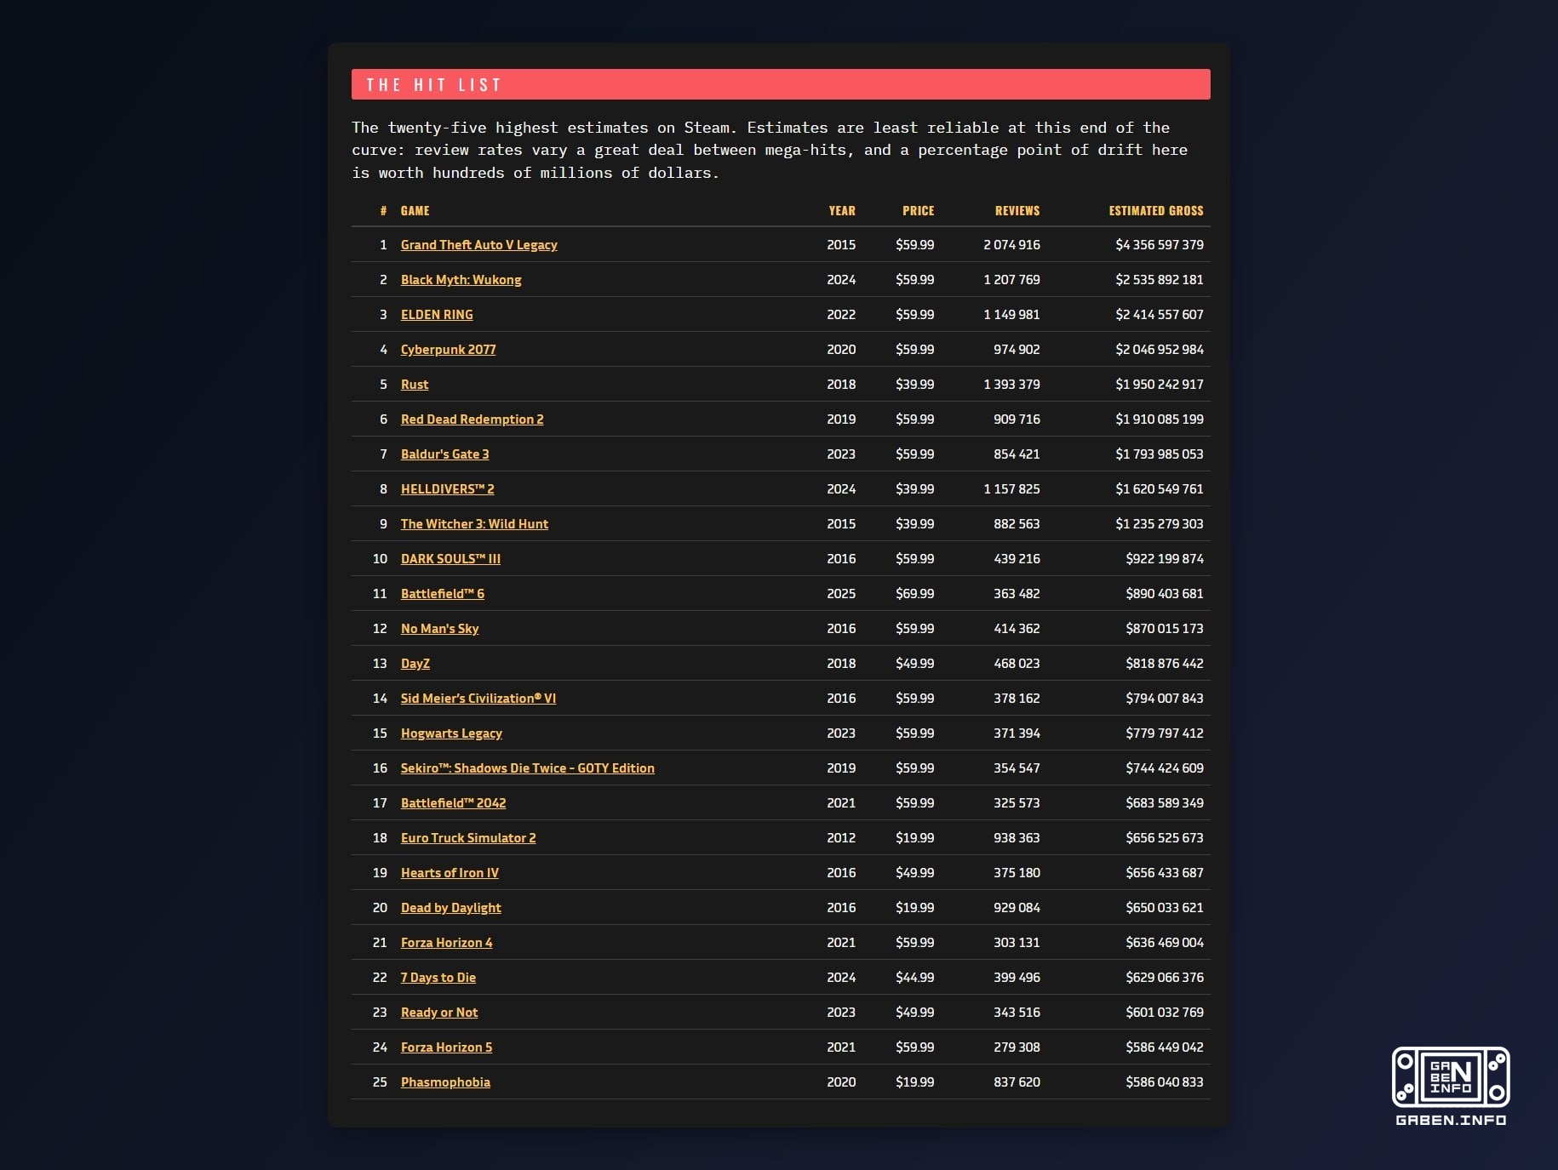1558x1170 pixels.
Task: Click the ESTIMATED GROSS column header
Action: (x=1156, y=211)
